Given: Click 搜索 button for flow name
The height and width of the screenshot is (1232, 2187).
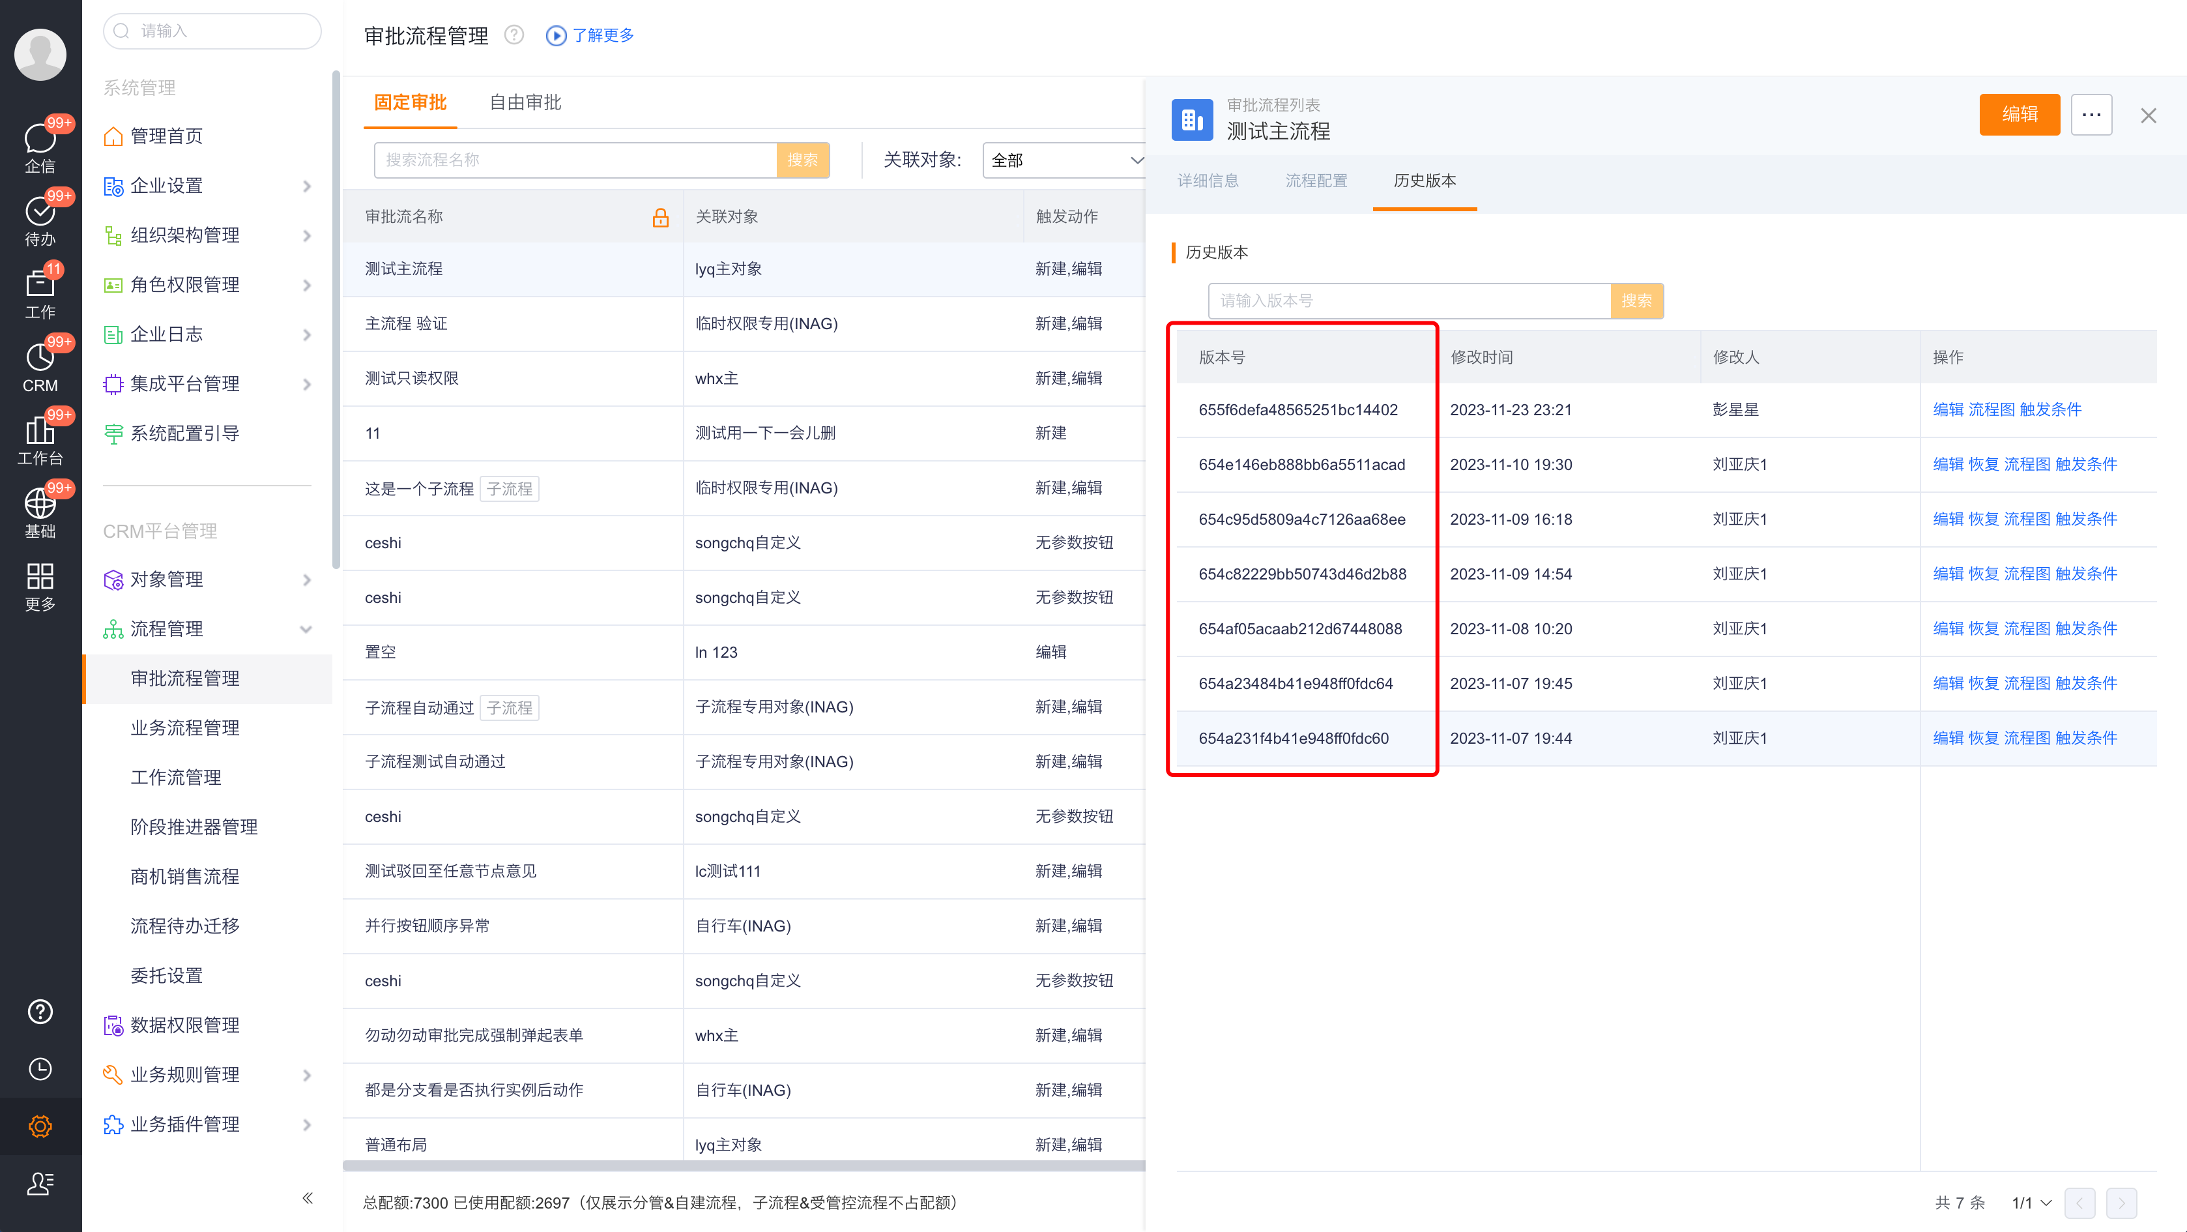Looking at the screenshot, I should 802,160.
